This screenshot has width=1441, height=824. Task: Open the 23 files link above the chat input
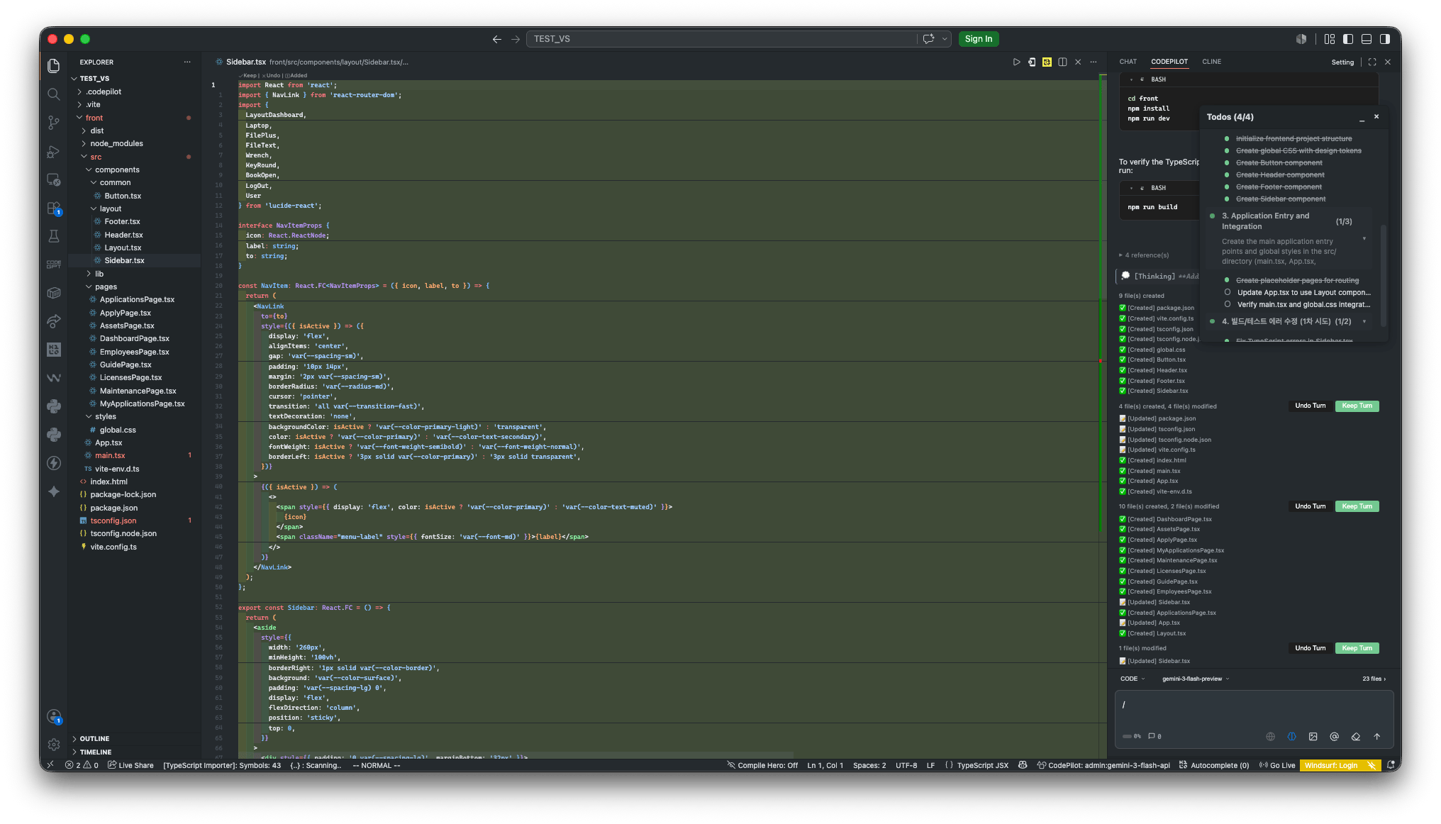tap(1374, 679)
